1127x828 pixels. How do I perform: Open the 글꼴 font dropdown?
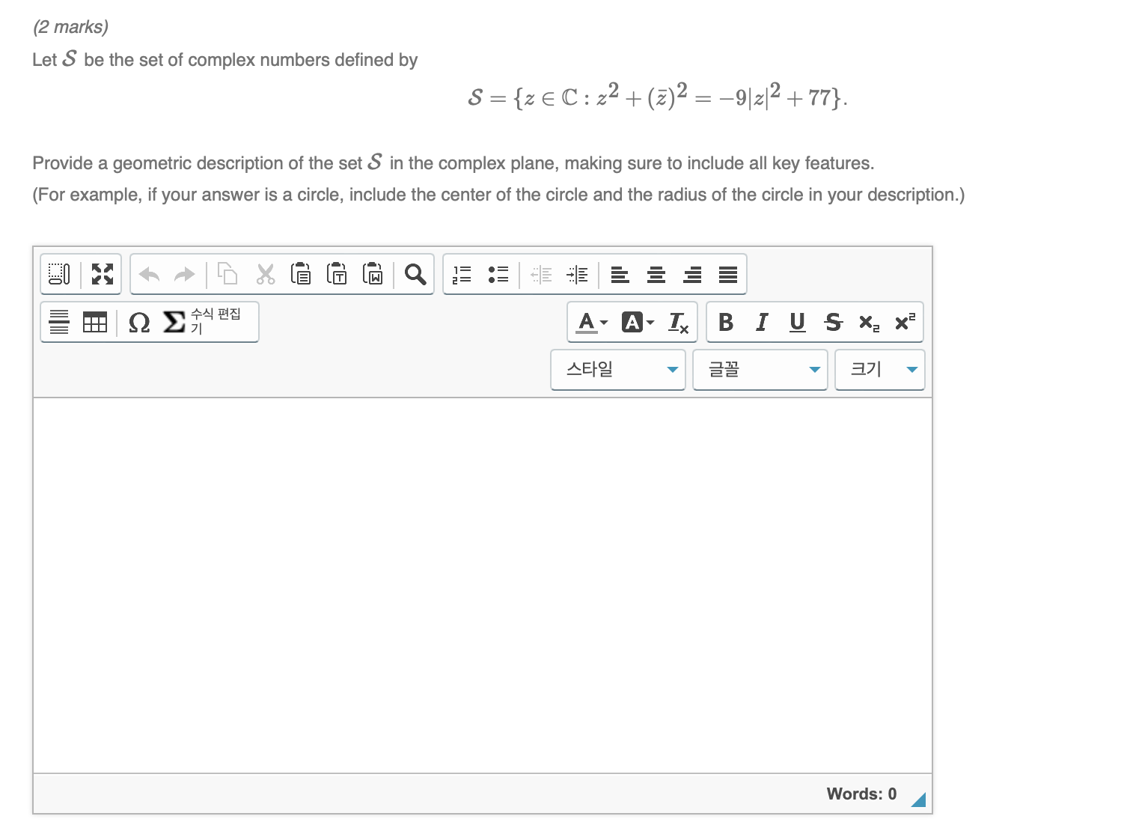(x=759, y=369)
